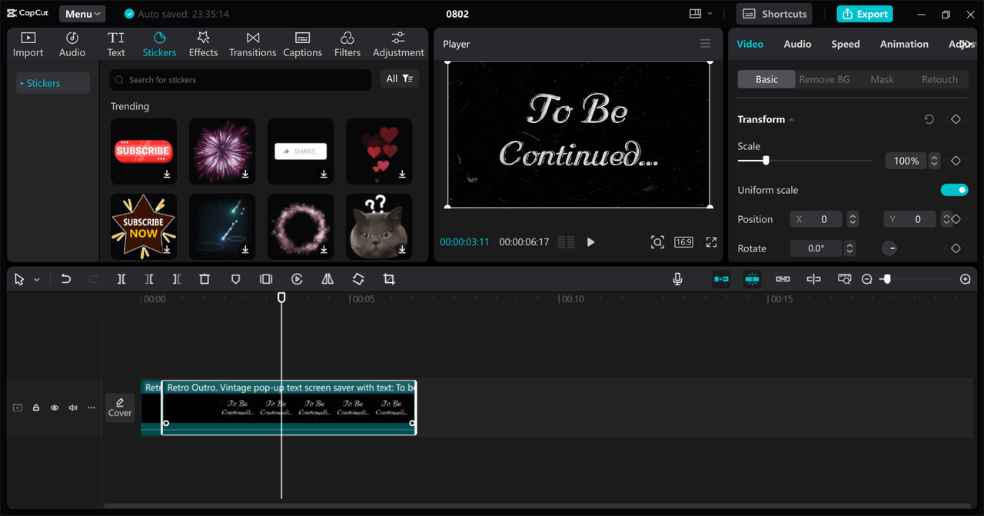Switch to the Stickers tab
The height and width of the screenshot is (516, 984).
tap(159, 45)
